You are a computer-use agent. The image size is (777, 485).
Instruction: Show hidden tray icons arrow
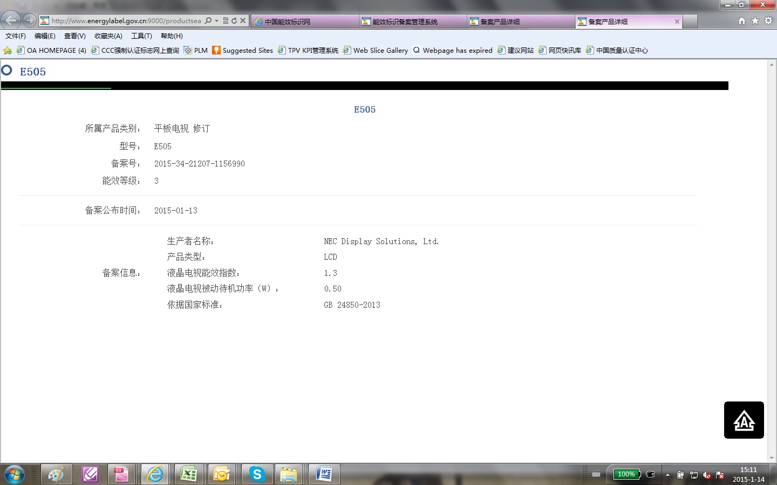pos(667,475)
